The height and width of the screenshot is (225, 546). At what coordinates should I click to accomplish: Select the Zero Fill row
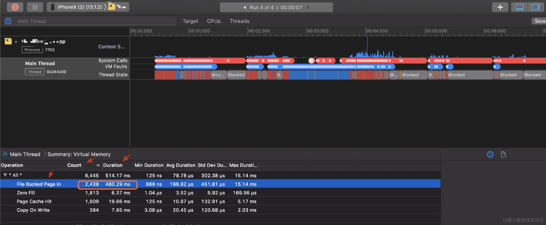tap(220, 193)
